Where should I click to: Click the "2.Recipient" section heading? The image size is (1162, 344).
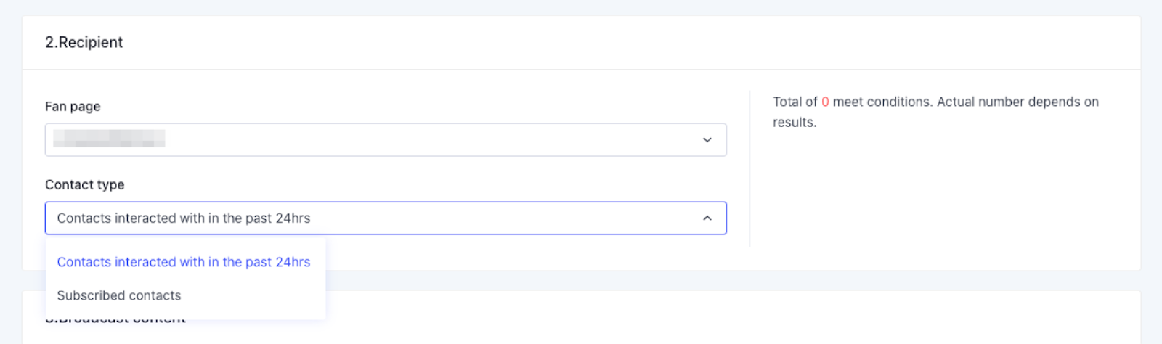pyautogui.click(x=84, y=42)
